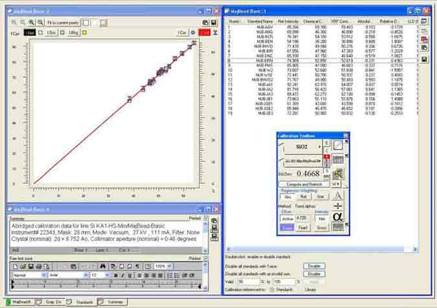Click the division symbol icon in toolbox
Screen dimensions: 437x308
pyautogui.click(x=339, y=207)
